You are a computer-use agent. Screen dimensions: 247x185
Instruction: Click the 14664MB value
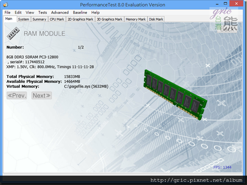[72, 81]
